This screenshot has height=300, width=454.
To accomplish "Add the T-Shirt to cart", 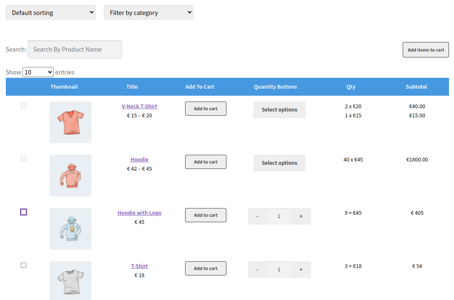I will (x=206, y=268).
